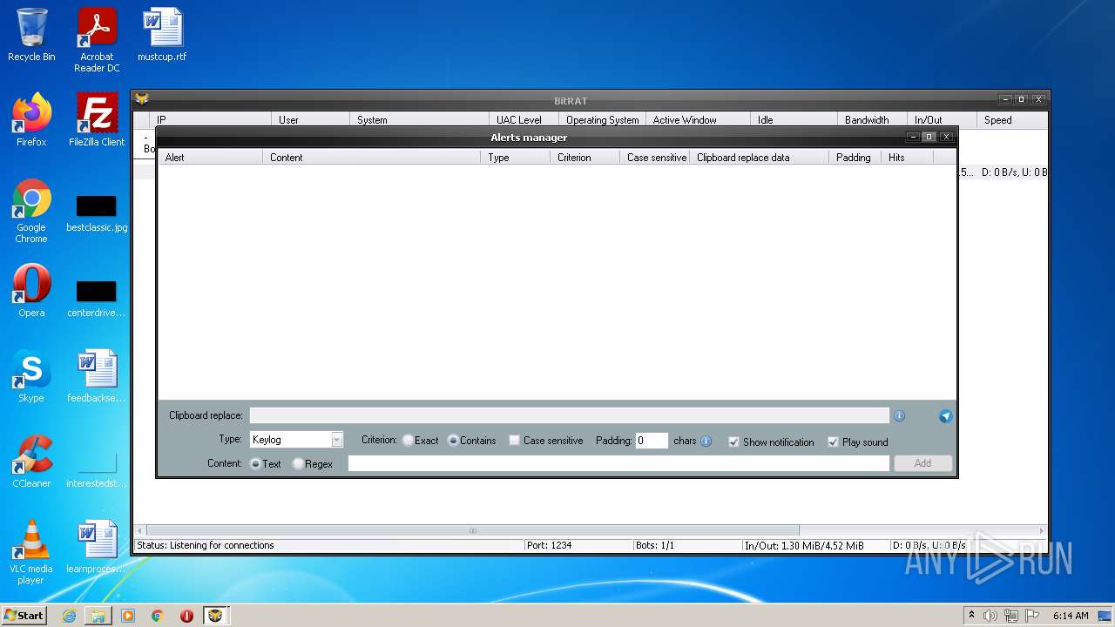This screenshot has height=627, width=1115.
Task: Focus the Clipboard replace field
Action: point(569,416)
